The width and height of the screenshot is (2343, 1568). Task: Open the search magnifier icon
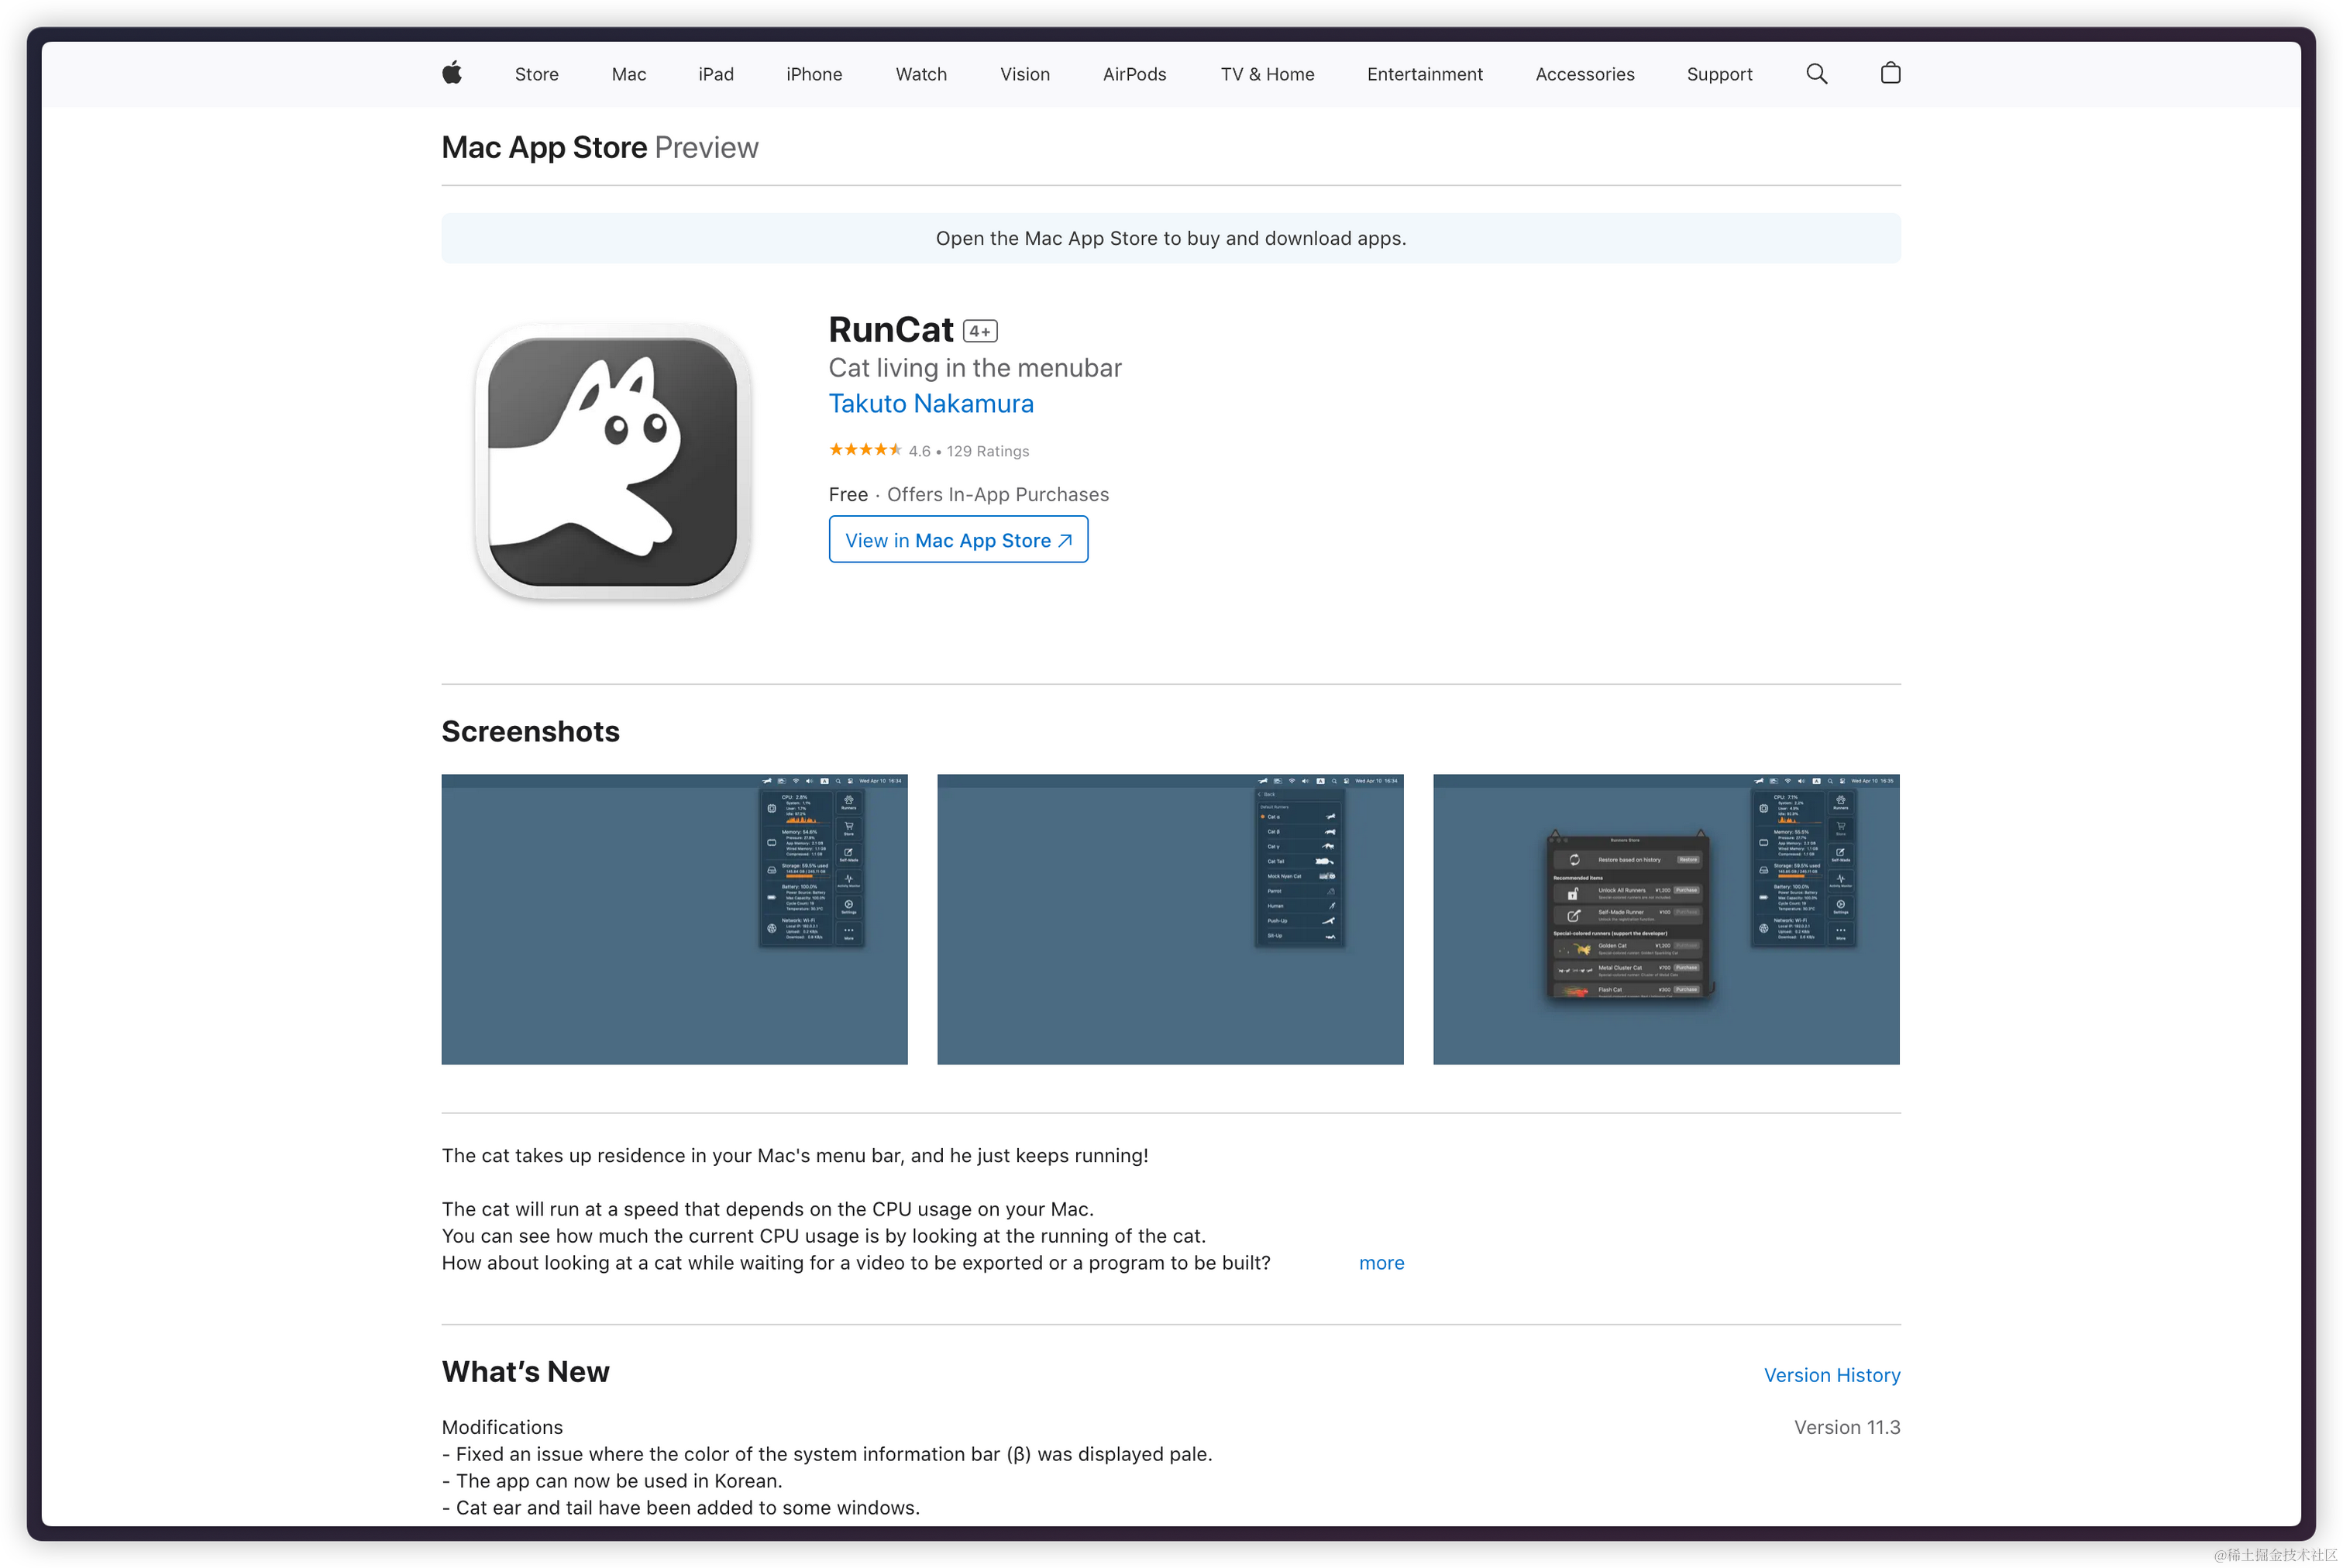(1816, 74)
